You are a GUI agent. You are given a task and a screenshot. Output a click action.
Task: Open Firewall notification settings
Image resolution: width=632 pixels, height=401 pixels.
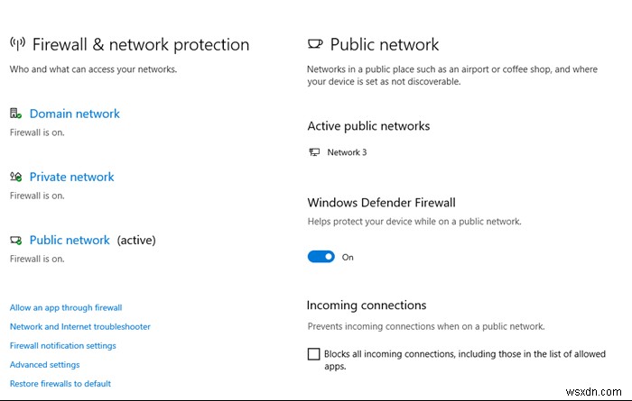[63, 345]
